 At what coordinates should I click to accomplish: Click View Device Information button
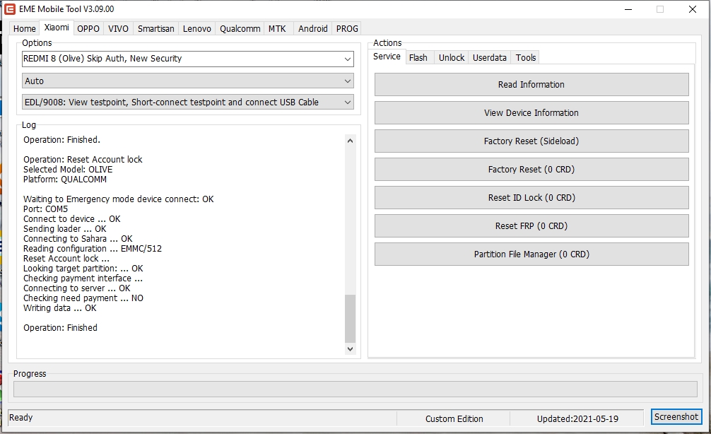[x=531, y=113]
